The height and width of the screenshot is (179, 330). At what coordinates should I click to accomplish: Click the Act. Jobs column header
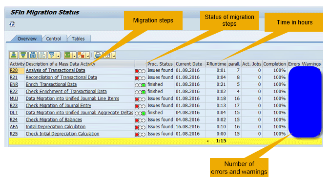coord(251,64)
